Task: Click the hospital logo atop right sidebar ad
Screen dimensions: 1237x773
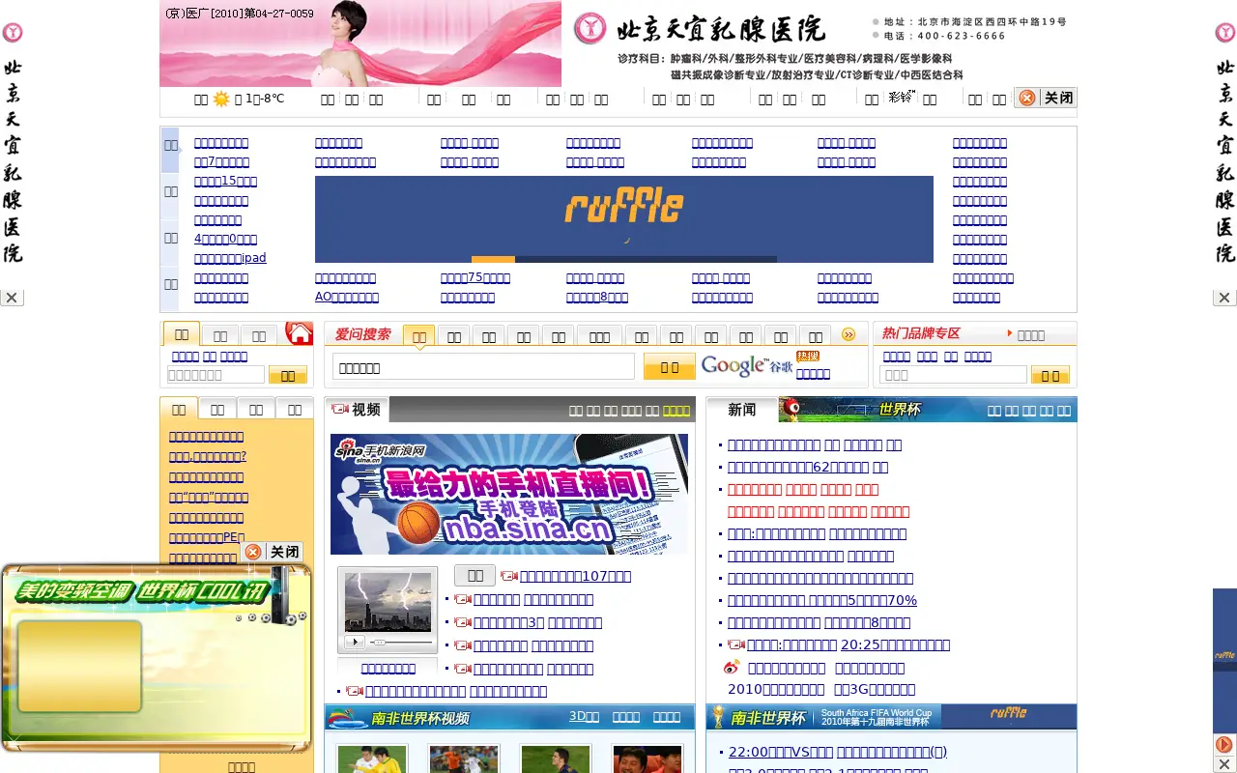Action: 1224,33
